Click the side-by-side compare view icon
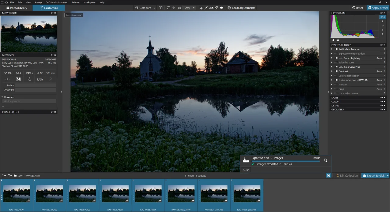The height and width of the screenshot is (212, 390). (161, 8)
